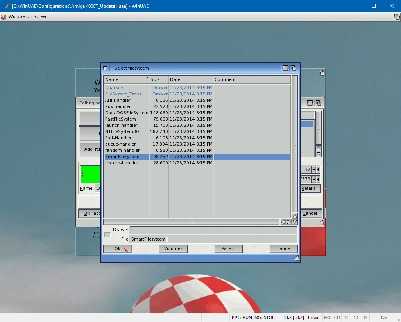Open the FileSystem_Trans drawer
401x322 pixels.
[x=123, y=94]
